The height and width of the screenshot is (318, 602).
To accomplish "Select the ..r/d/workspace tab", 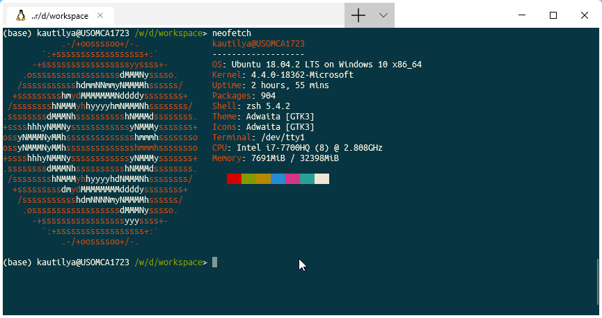I will [x=61, y=16].
